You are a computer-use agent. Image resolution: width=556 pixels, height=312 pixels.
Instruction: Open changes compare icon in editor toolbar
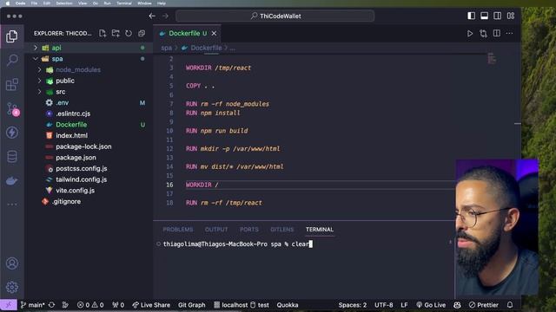click(x=483, y=34)
